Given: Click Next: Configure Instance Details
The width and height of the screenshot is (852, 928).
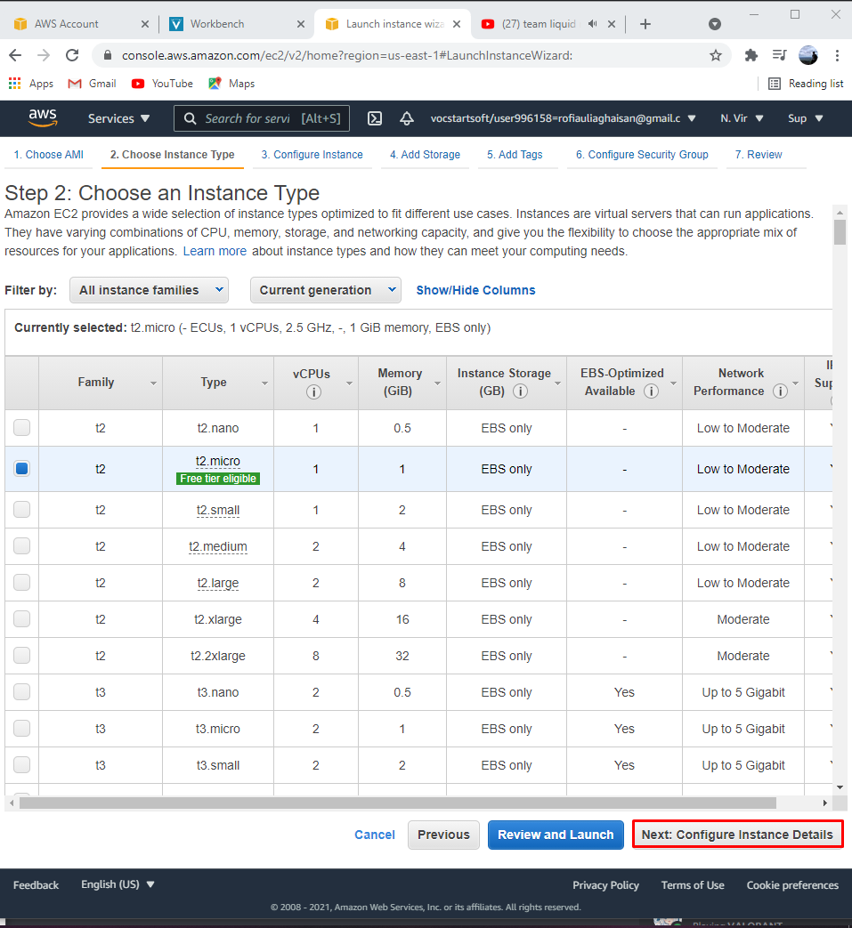Looking at the screenshot, I should 737,835.
